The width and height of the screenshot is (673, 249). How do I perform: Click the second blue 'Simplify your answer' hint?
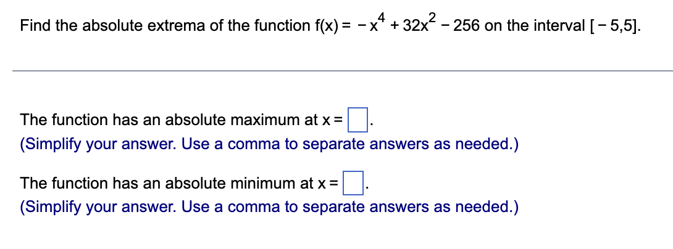(x=269, y=208)
